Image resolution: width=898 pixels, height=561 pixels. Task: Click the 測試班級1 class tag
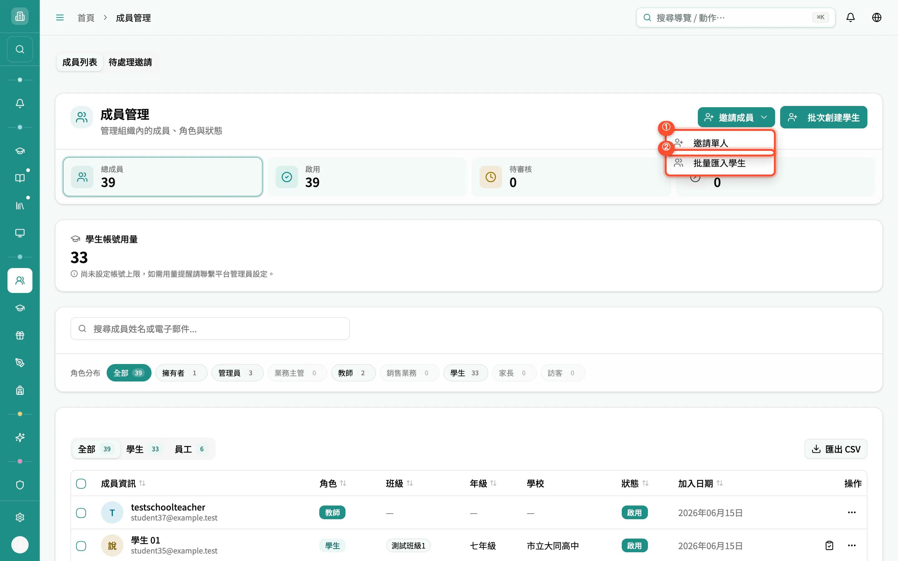(408, 545)
